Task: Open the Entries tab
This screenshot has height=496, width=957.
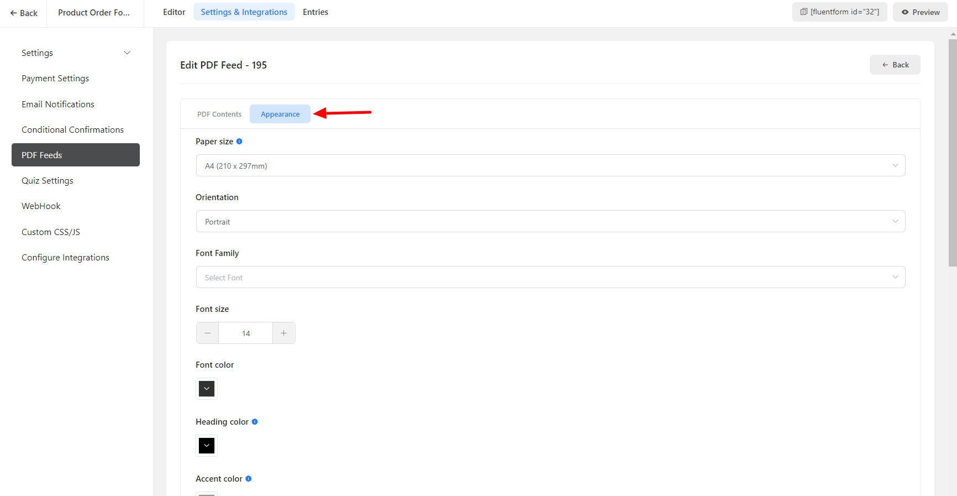Action: point(316,12)
